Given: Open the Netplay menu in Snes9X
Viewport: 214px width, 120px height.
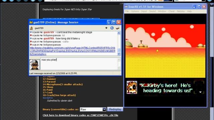Looking at the screenshot, I should (181, 11).
